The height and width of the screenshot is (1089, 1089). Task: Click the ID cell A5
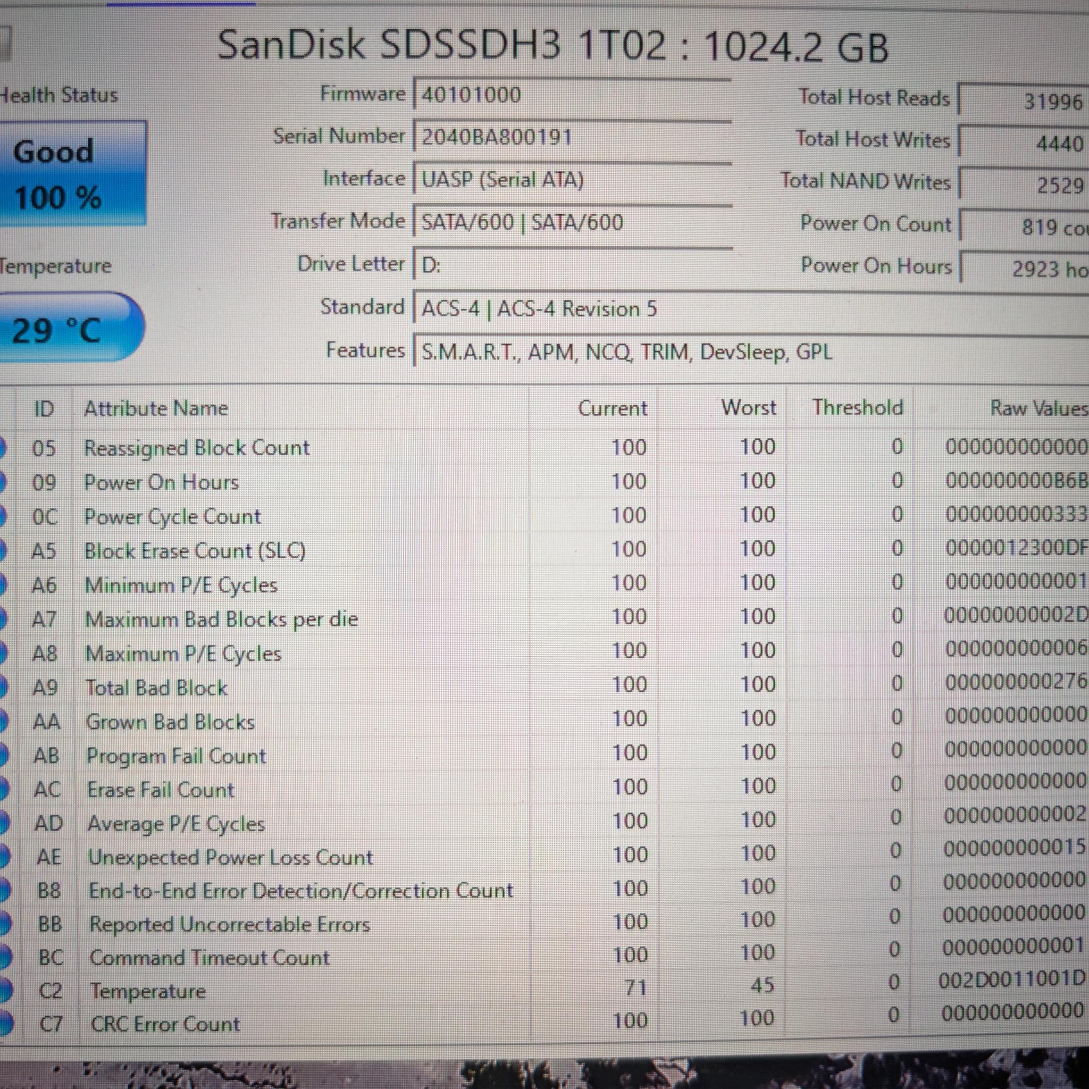coord(44,551)
